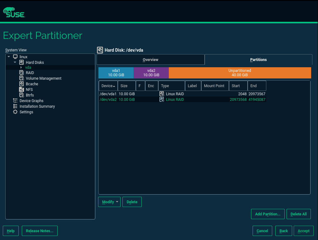
Task: Collapse the linux tree node
Action: click(x=9, y=57)
